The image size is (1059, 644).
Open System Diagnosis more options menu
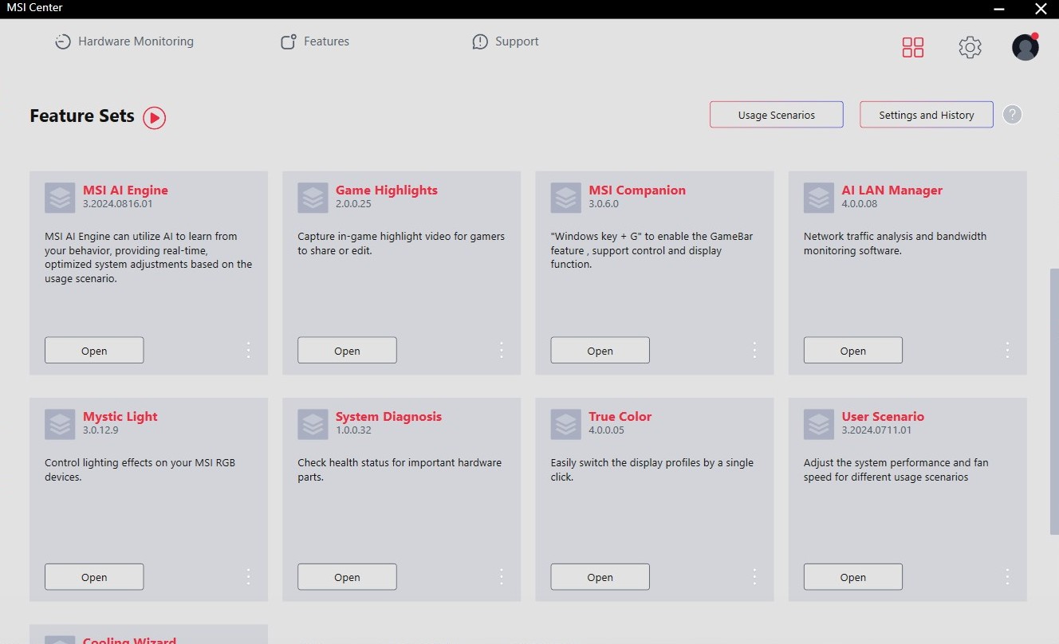pos(502,576)
